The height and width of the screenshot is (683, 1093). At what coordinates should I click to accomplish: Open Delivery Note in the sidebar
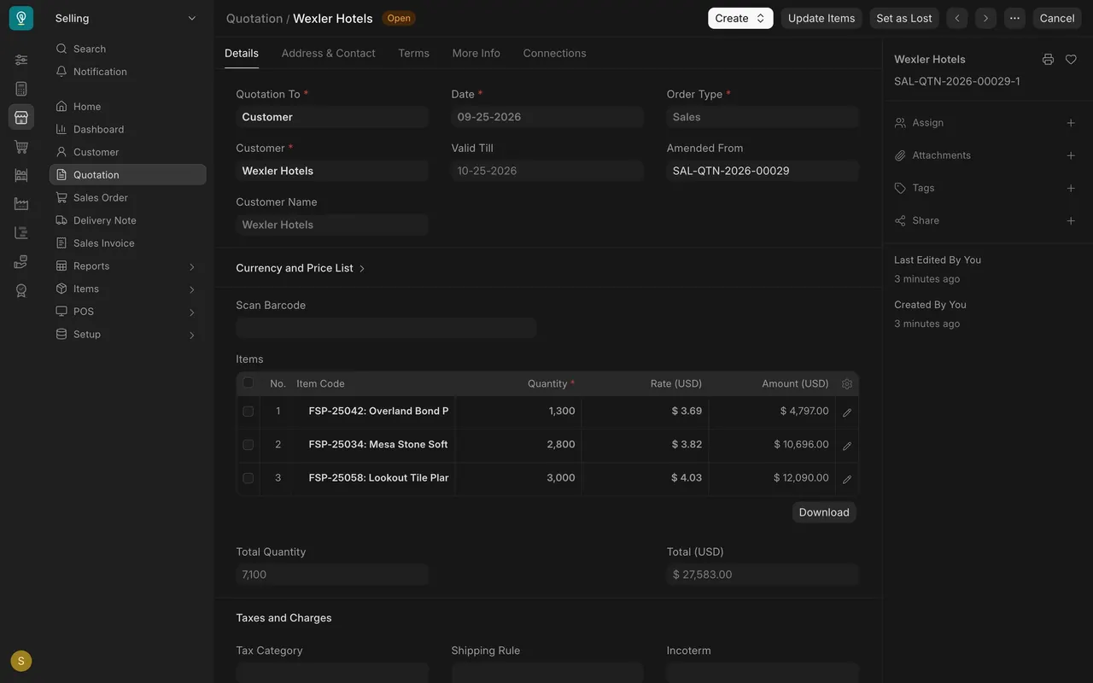pos(128,220)
